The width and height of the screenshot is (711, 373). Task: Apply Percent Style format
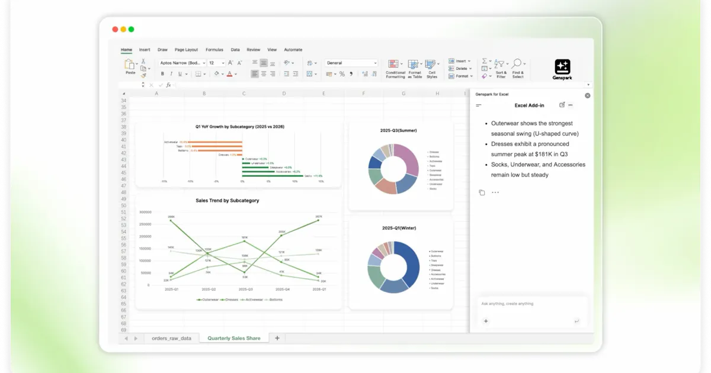pyautogui.click(x=342, y=74)
